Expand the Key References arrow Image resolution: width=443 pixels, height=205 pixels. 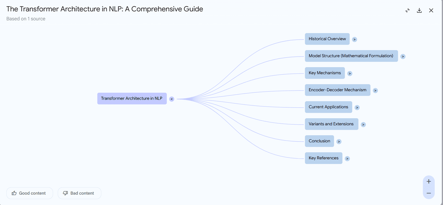click(347, 159)
